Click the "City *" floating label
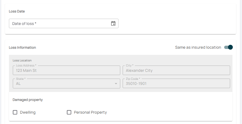242x124 pixels. click(130, 65)
